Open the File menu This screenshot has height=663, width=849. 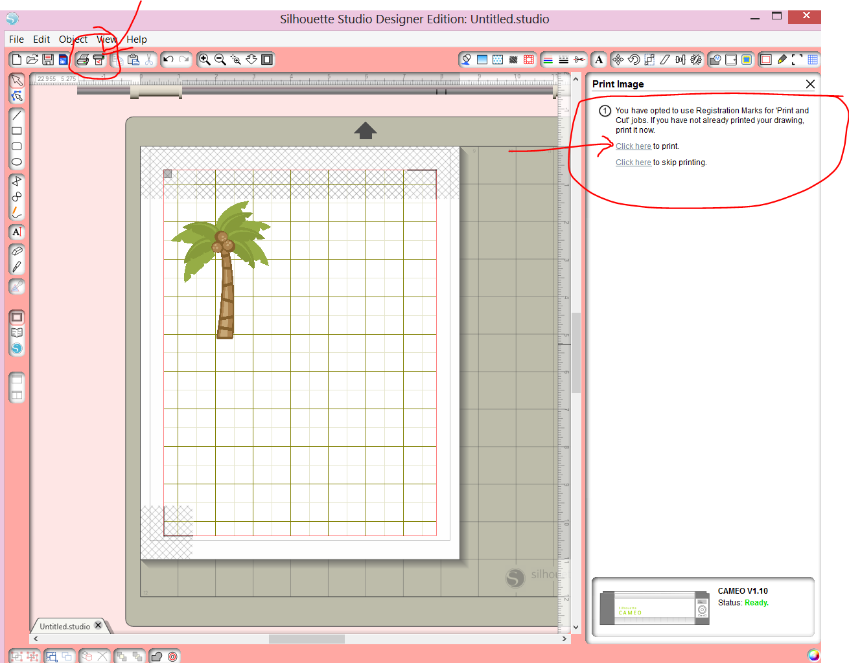16,39
